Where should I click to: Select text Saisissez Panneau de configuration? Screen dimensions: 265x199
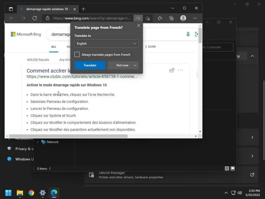60,102
